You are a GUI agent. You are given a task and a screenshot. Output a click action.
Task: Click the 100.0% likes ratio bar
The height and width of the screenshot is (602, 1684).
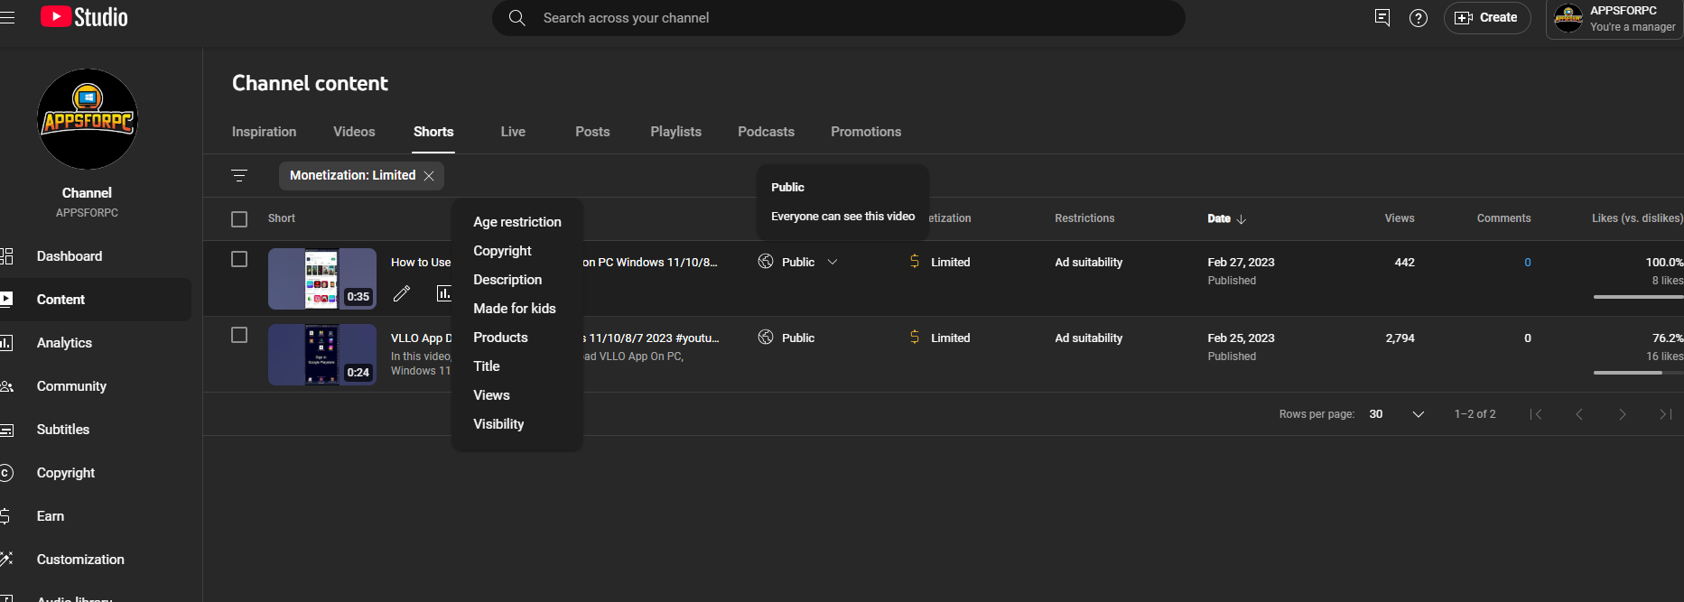pos(1638,297)
